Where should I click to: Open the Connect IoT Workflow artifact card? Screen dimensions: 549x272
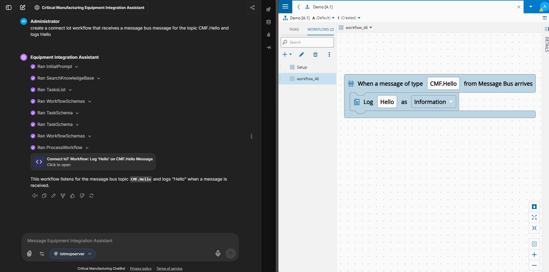coord(93,162)
